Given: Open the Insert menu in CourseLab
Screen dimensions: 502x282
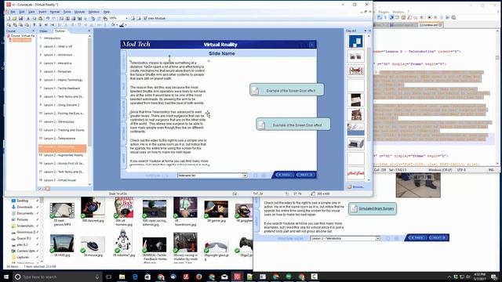Looking at the screenshot, I should (x=42, y=12).
